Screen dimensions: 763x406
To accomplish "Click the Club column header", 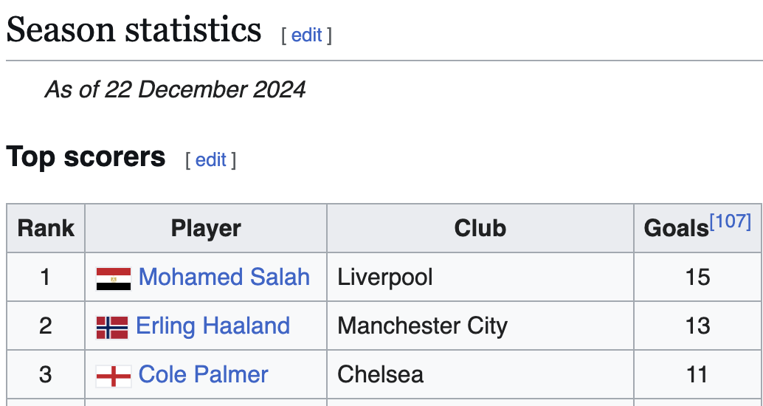I will point(480,228).
